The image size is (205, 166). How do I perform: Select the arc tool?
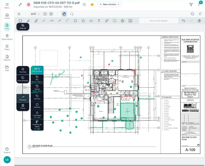pos(67,21)
